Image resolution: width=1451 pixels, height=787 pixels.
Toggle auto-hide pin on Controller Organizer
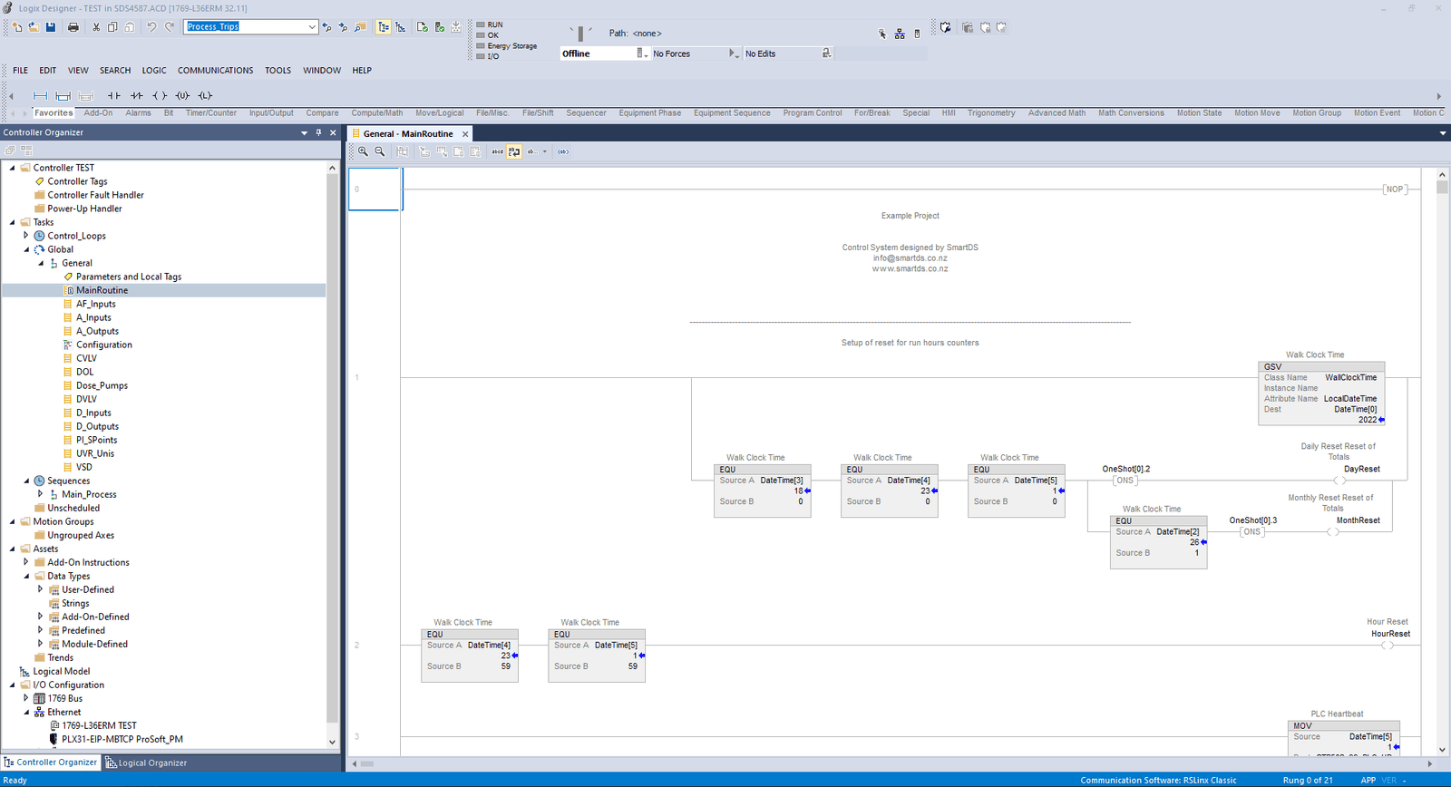318,132
